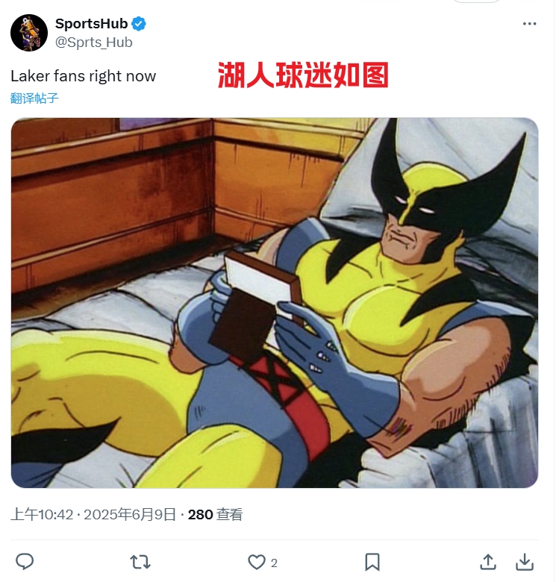Image resolution: width=559 pixels, height=582 pixels.
Task: Select the "Laker fans right now" text
Action: coord(83,76)
